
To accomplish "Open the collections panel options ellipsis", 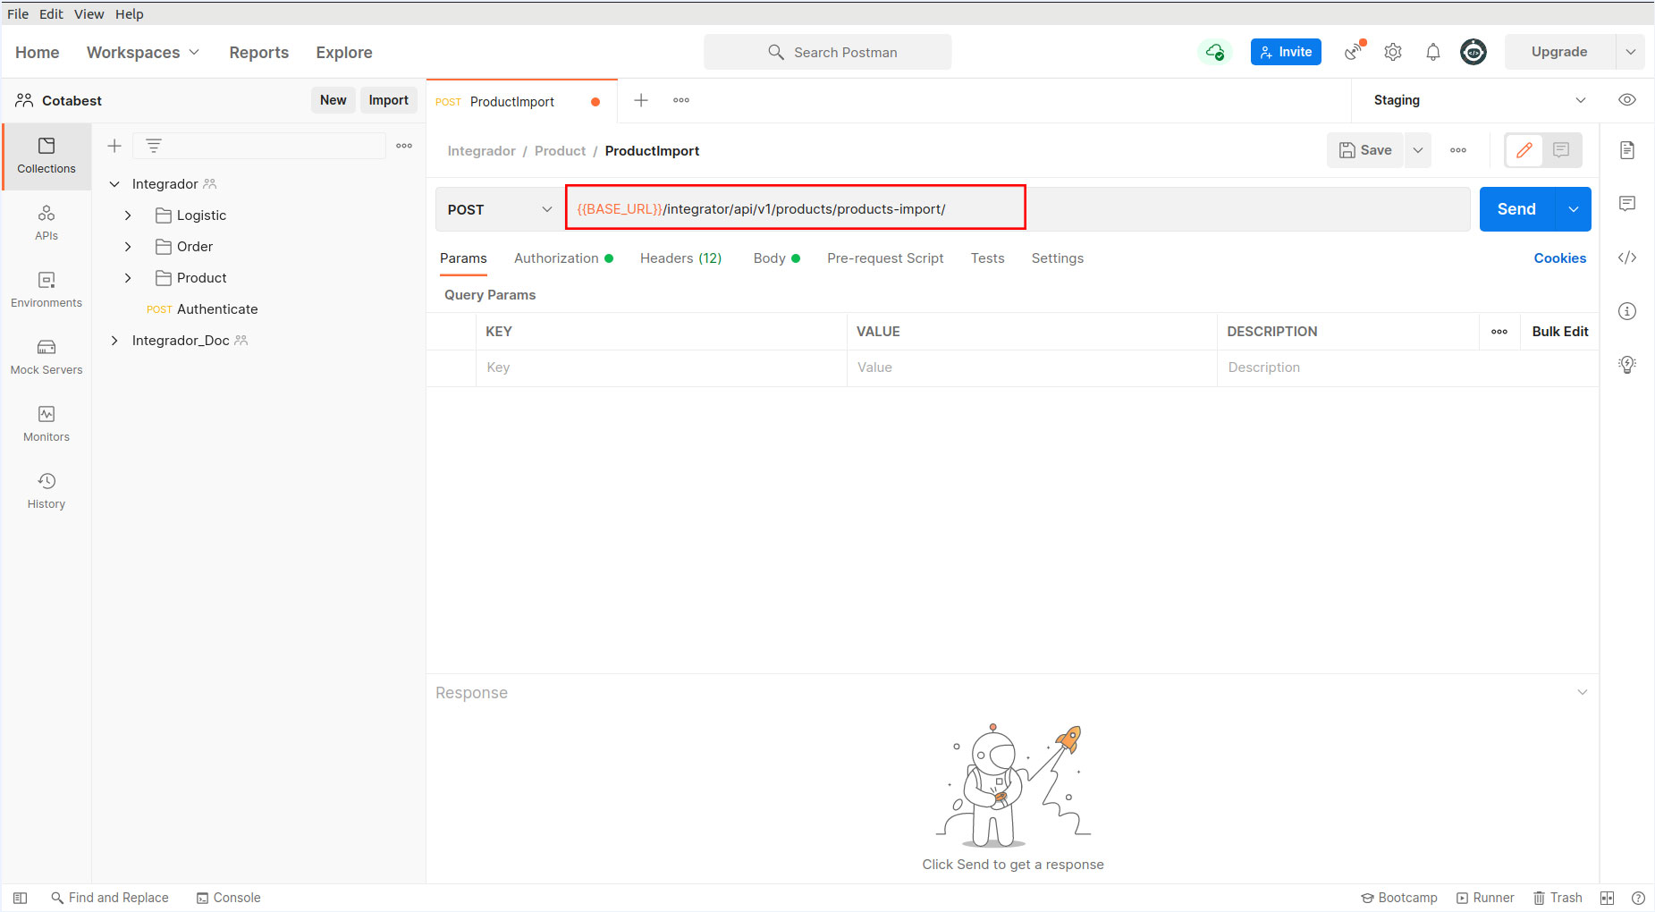I will pos(404,146).
